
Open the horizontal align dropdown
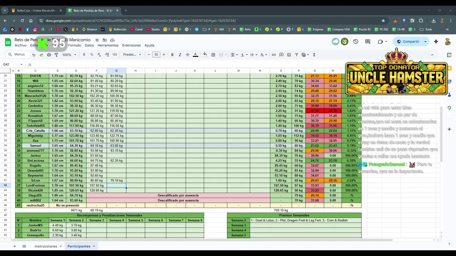[x=234, y=55]
